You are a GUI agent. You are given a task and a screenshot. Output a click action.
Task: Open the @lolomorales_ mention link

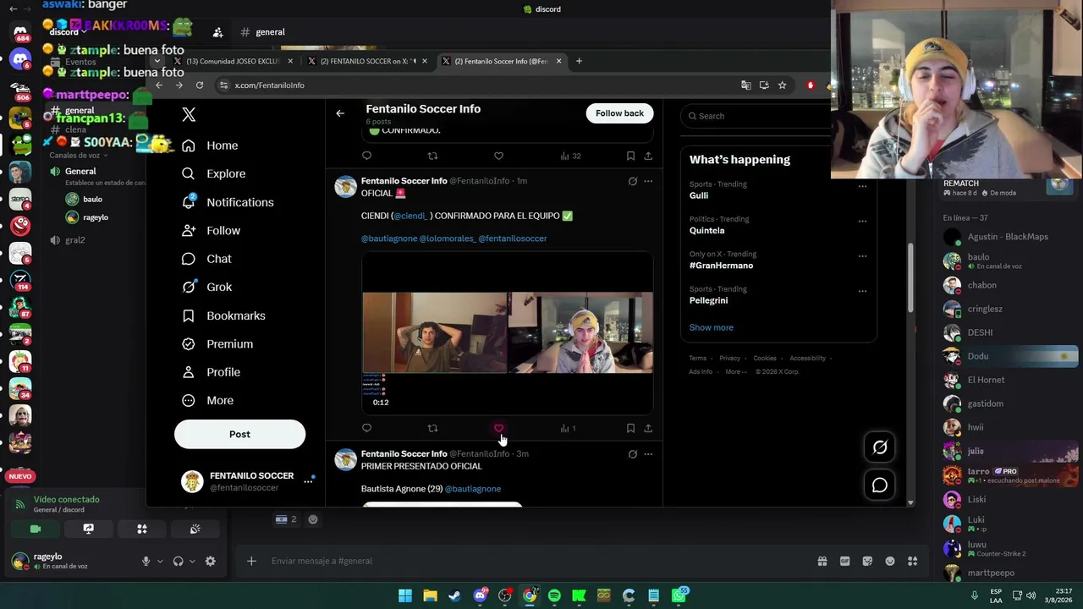[448, 239]
